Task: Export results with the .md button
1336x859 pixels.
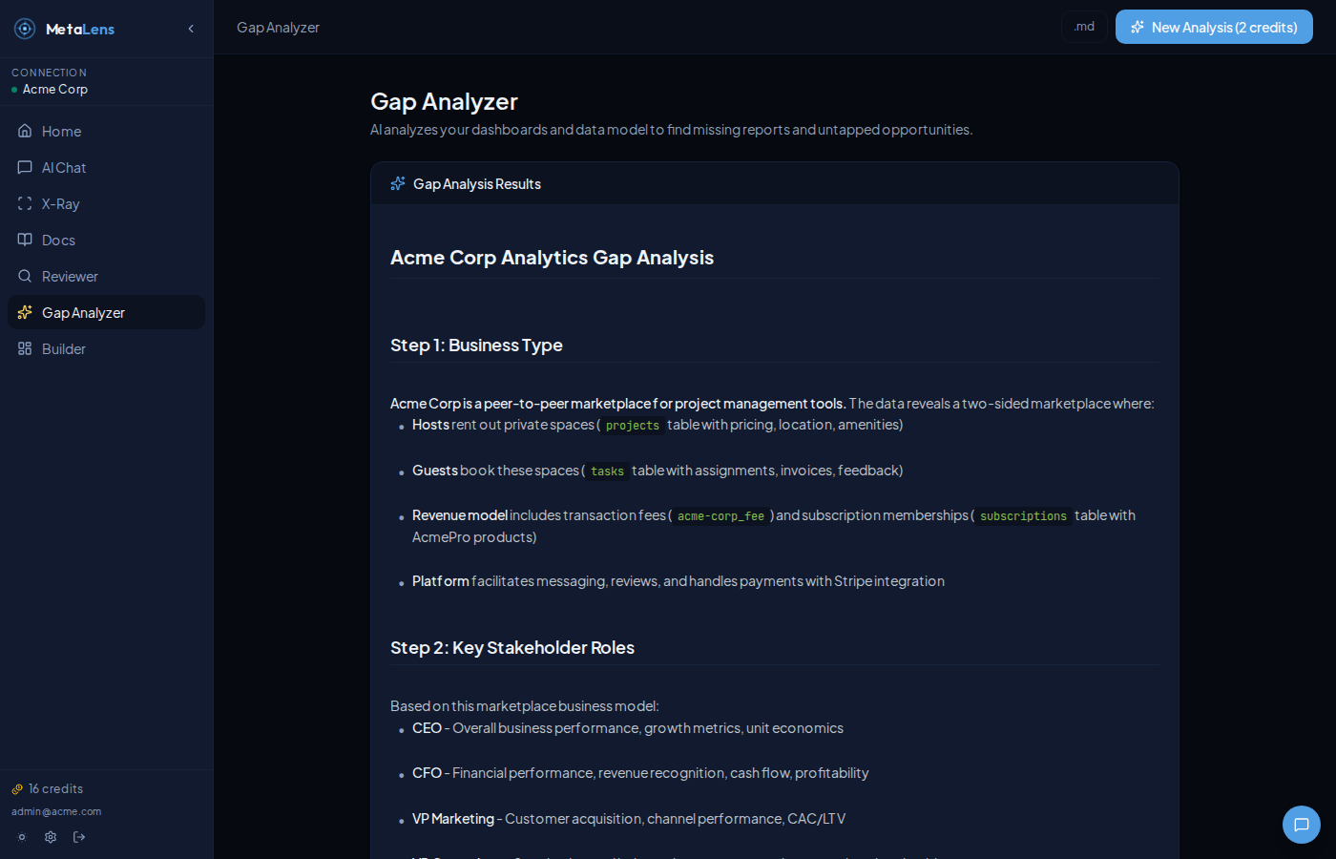Action: tap(1084, 27)
